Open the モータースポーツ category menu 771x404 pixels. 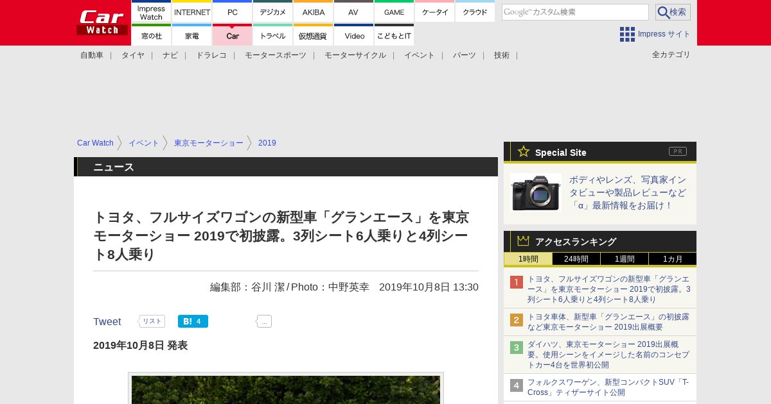tap(276, 55)
